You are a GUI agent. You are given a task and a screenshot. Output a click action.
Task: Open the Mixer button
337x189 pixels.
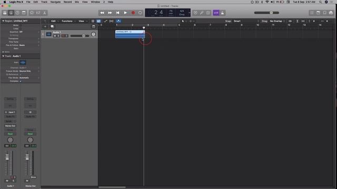click(38, 13)
